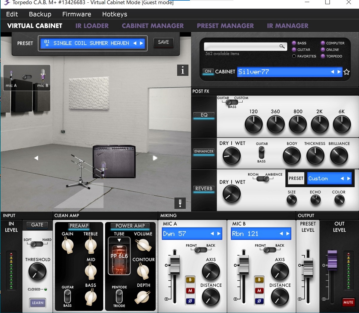Select mic A icon in room view
The width and height of the screenshot is (359, 313).
[x=11, y=76]
